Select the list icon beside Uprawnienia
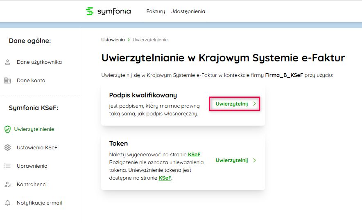Screen dimensions: 362x223 7,166
